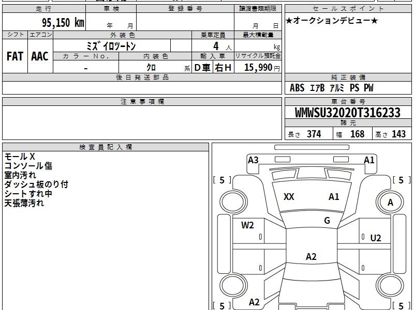The image size is (414, 310).
Task: Click the 天張薄汚れ inspector note
Action: pos(24,203)
